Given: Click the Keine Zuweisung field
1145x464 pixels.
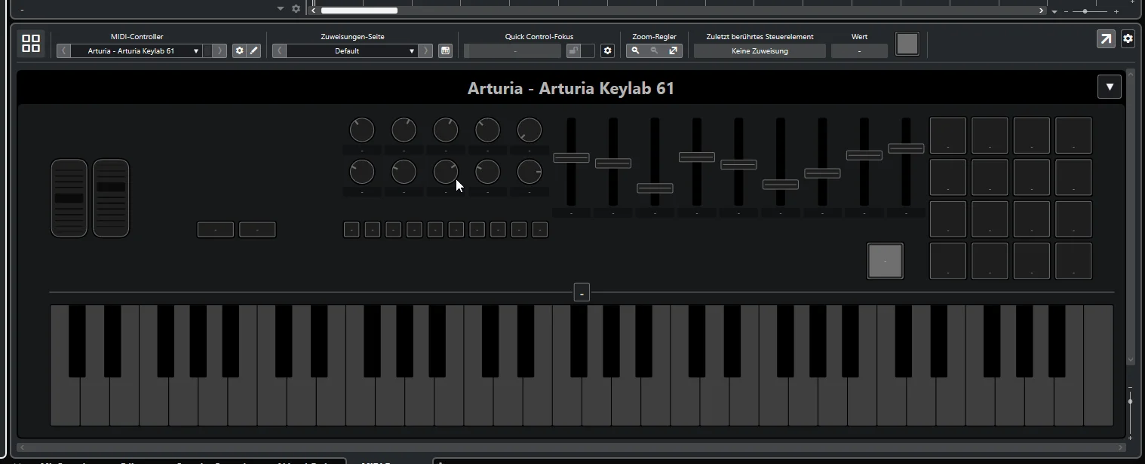Looking at the screenshot, I should tap(760, 50).
